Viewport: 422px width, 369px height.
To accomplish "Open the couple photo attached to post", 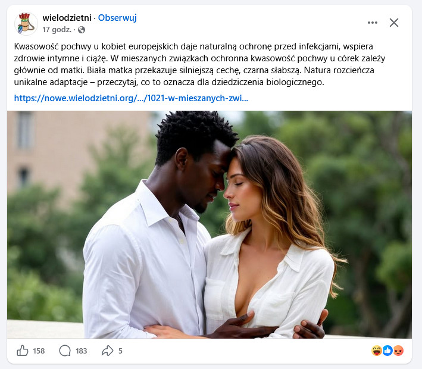I will click(x=210, y=224).
